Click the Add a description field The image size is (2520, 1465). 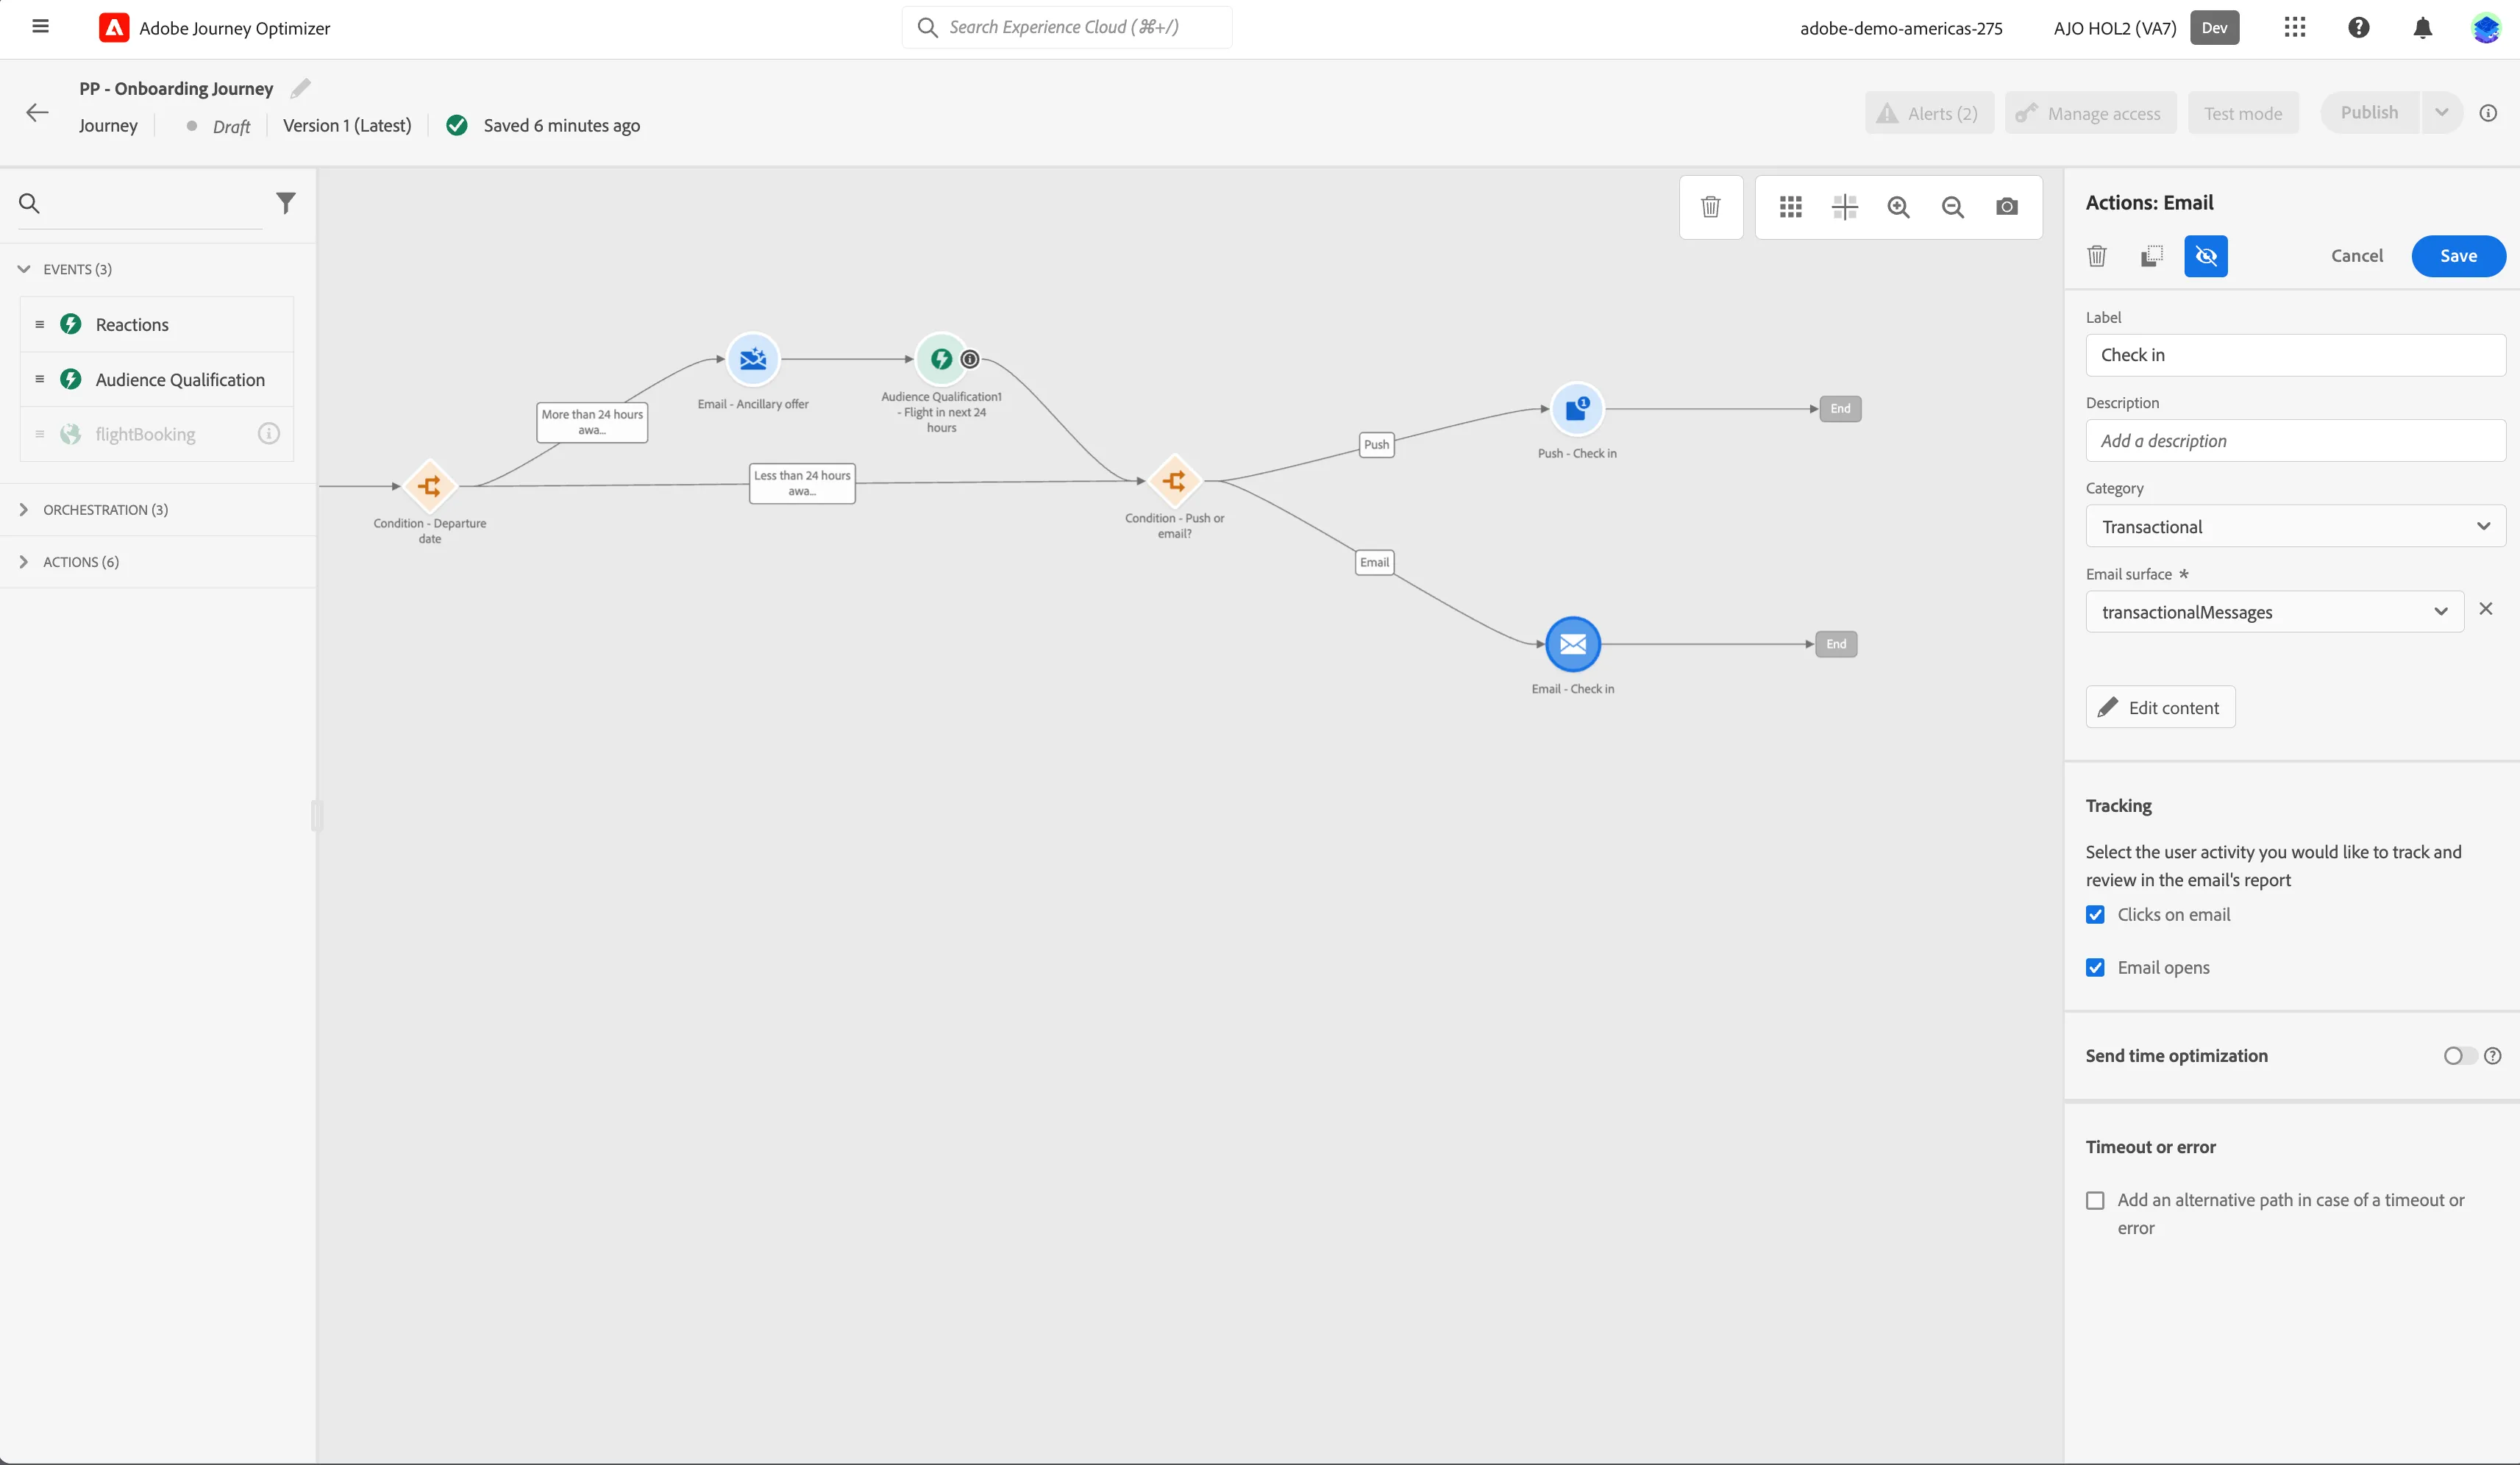point(2295,441)
